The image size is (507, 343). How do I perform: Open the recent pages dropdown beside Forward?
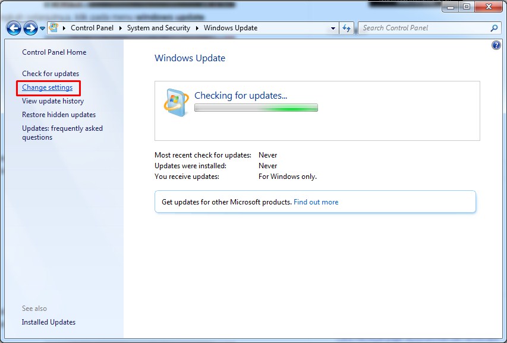pyautogui.click(x=42, y=29)
